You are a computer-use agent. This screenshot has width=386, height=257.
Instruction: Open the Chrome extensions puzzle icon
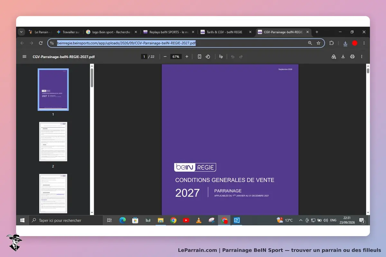(332, 43)
